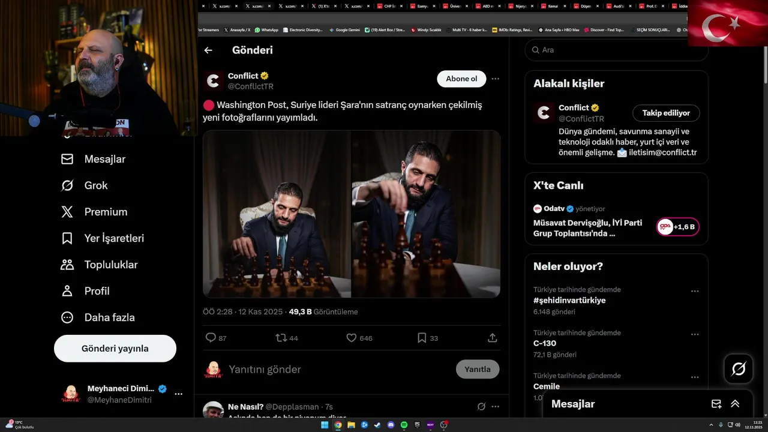Screen dimensions: 768x432
Task: Switch to the Kemal browser tab
Action: pos(553,6)
